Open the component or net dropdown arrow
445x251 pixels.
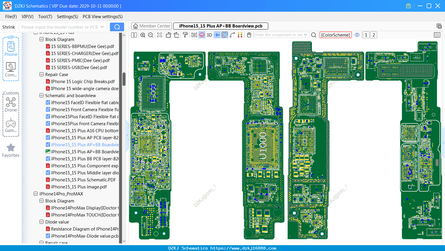click(306, 35)
